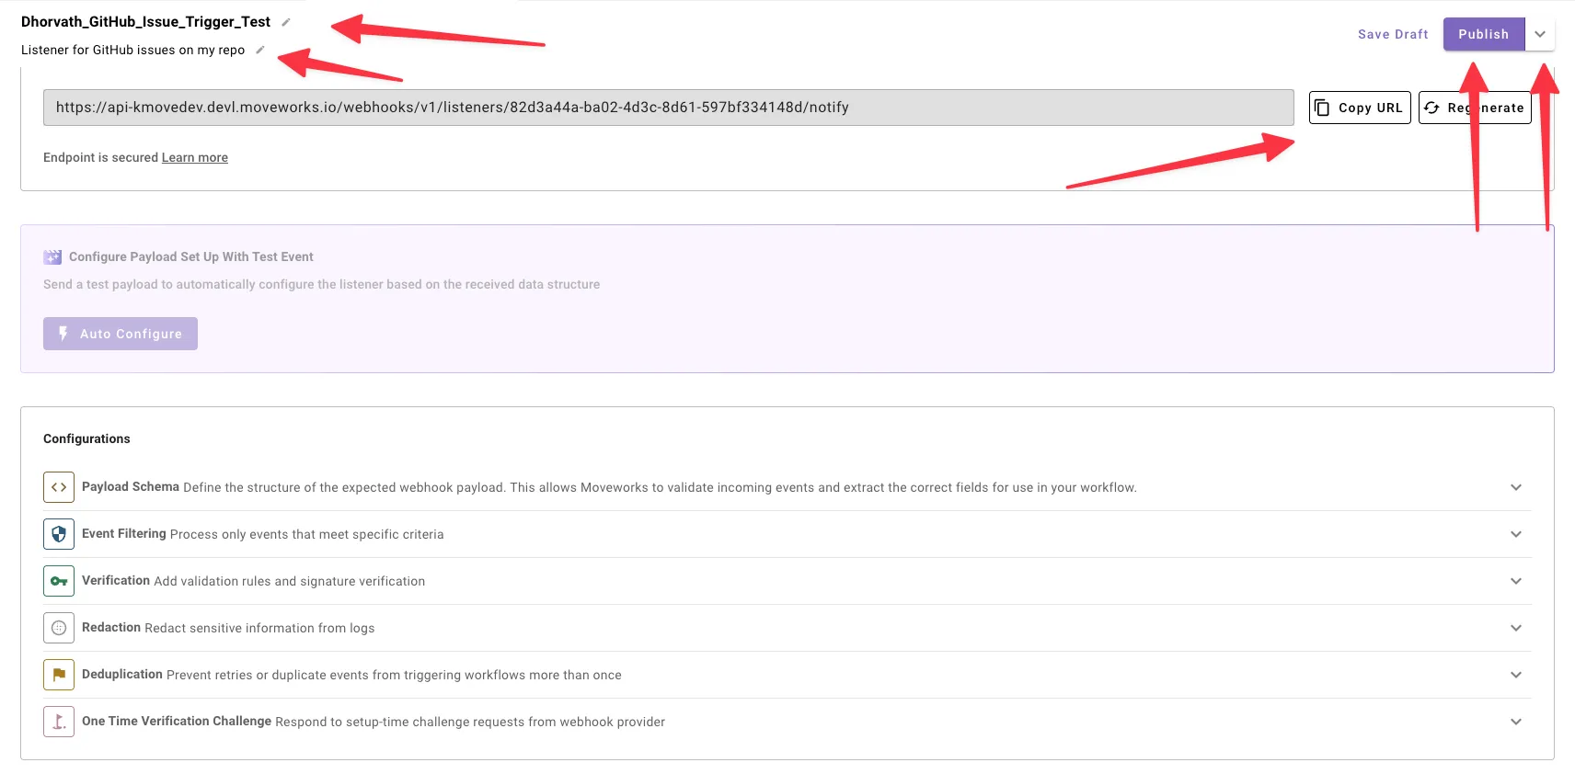Publish the listener

click(x=1484, y=34)
